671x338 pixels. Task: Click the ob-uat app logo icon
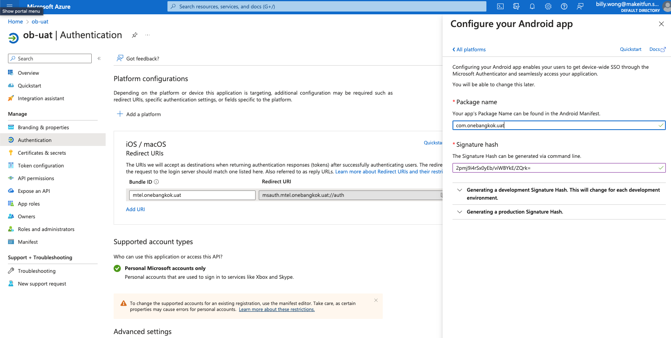(14, 38)
